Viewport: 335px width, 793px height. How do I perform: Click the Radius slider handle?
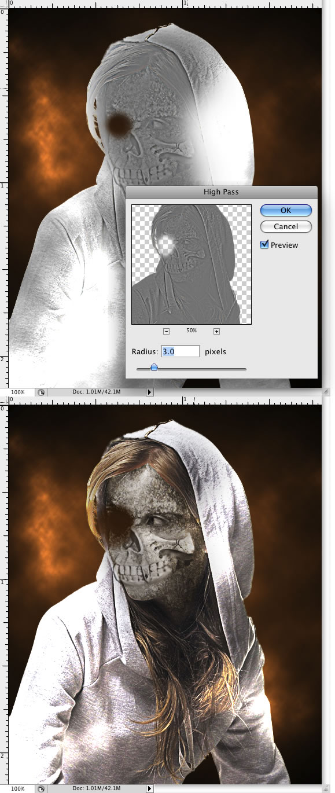[154, 367]
